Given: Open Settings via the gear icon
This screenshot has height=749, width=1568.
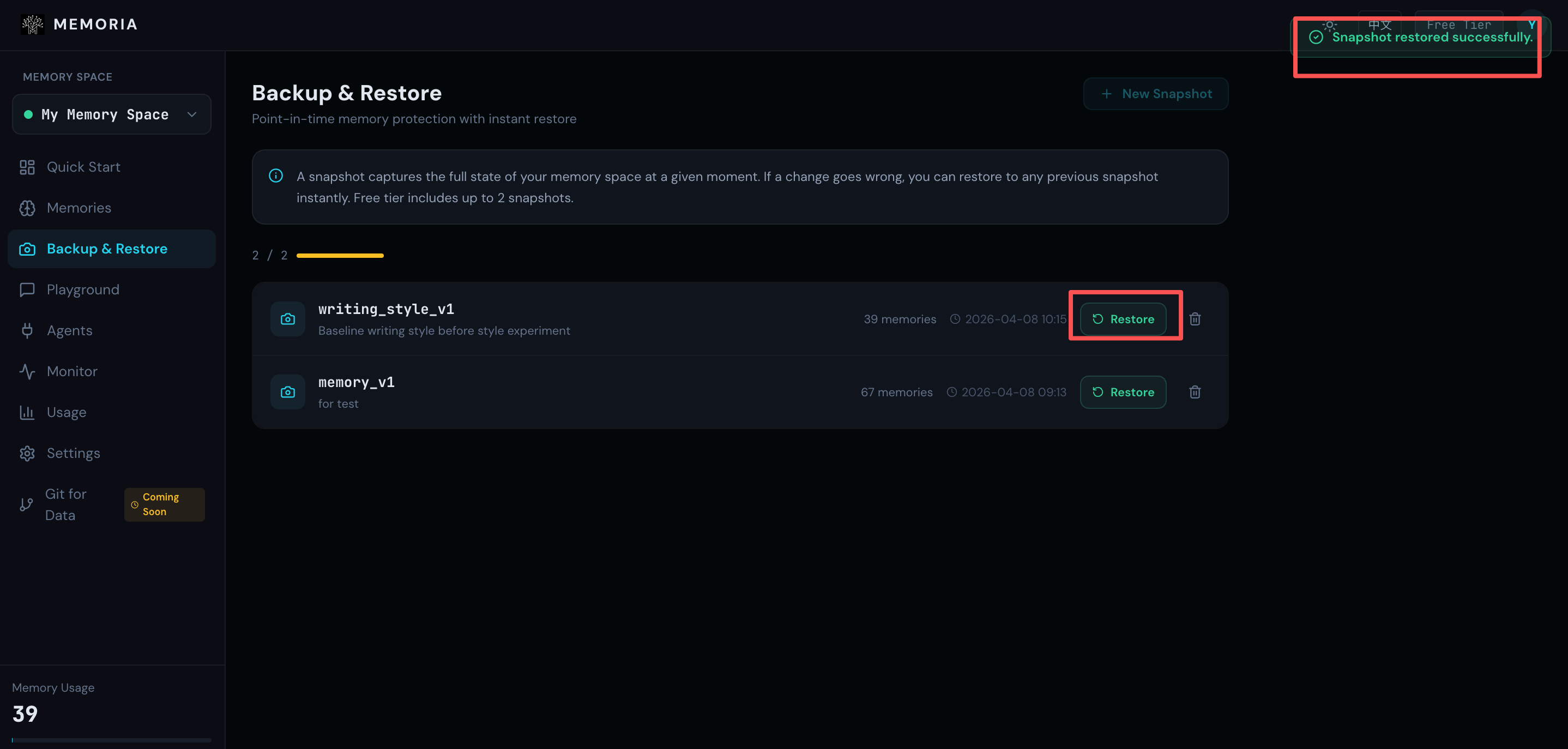Looking at the screenshot, I should tap(27, 454).
